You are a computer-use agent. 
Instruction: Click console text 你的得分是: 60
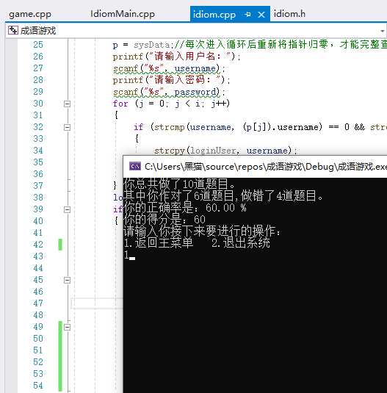coord(164,220)
